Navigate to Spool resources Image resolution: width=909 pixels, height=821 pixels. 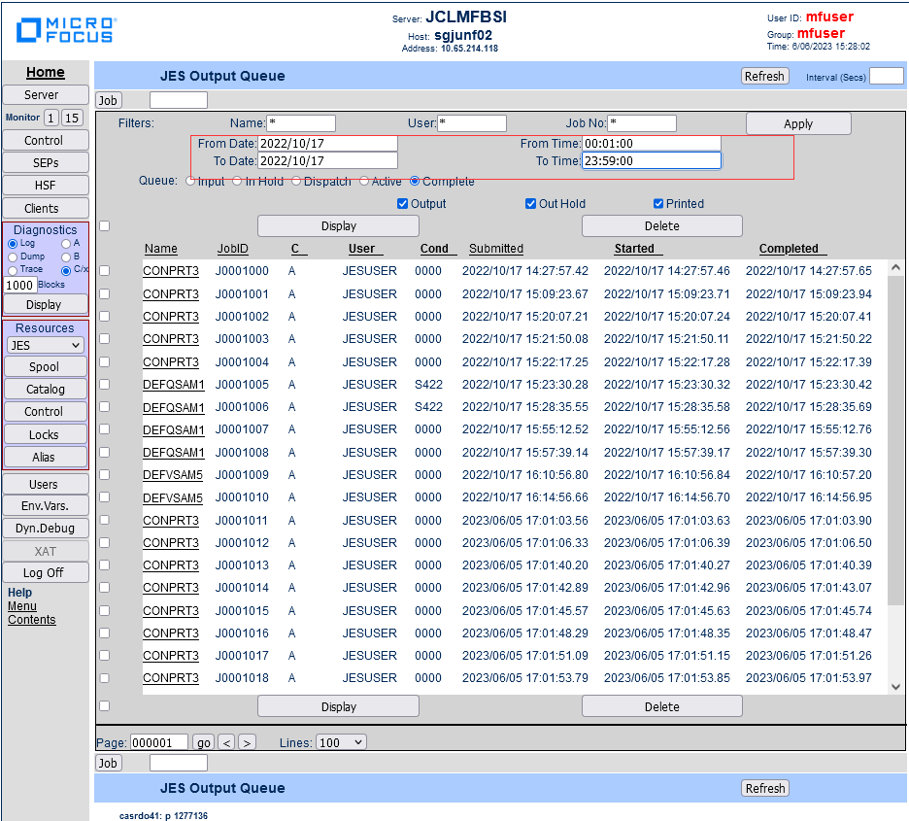(x=45, y=366)
